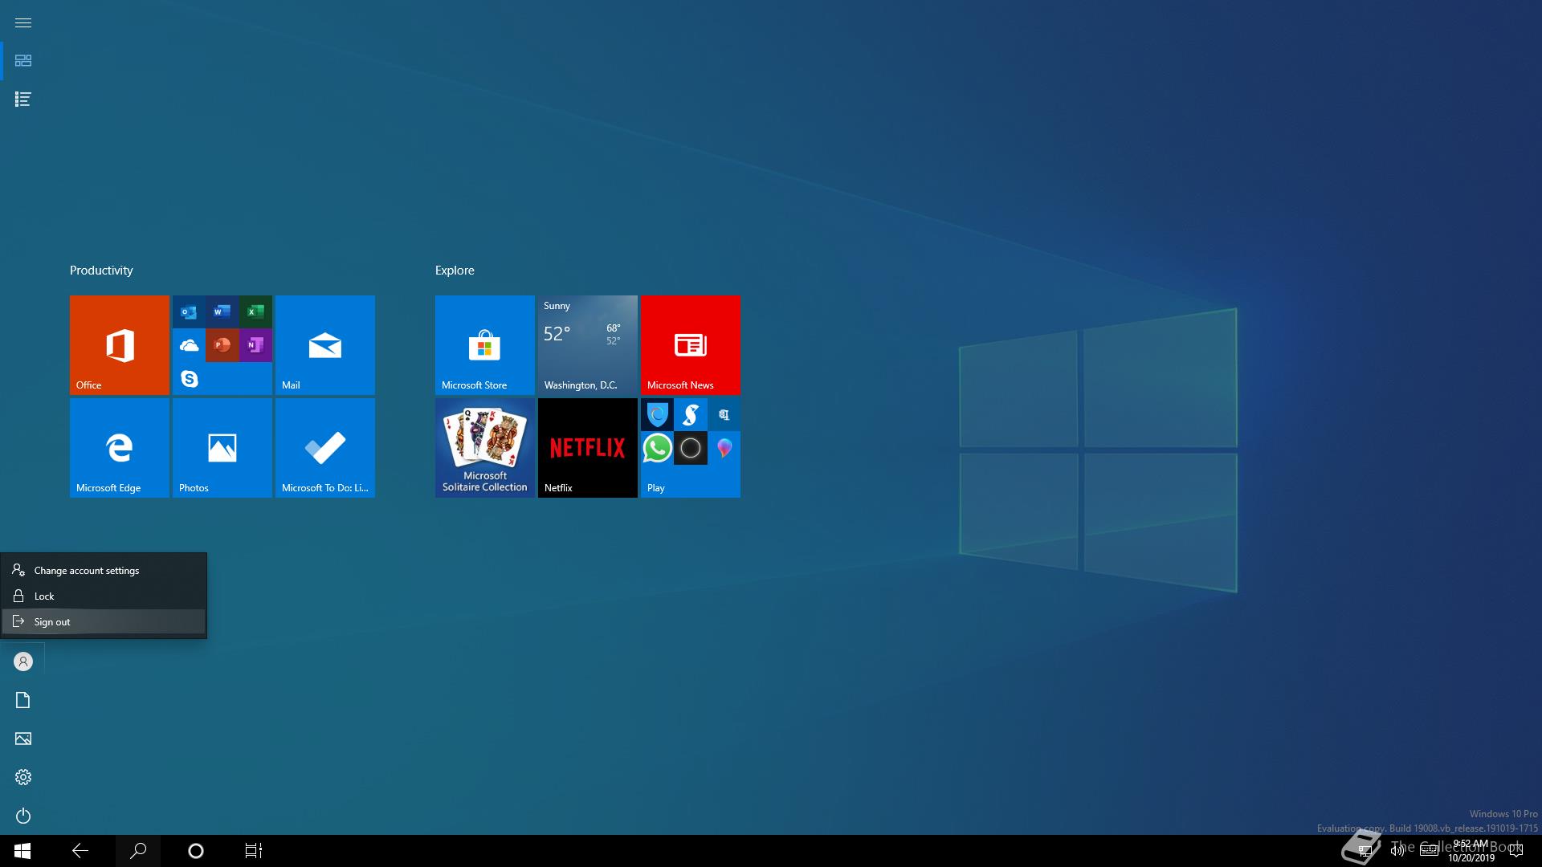Viewport: 1542px width, 867px height.
Task: Open the Weather tile for Washington, D.C.
Action: (588, 345)
